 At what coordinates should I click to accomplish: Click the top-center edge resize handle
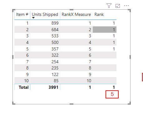(x=71, y=10)
